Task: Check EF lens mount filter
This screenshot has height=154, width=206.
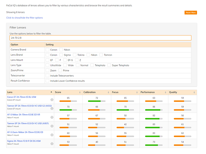Action: pyautogui.click(x=47, y=60)
